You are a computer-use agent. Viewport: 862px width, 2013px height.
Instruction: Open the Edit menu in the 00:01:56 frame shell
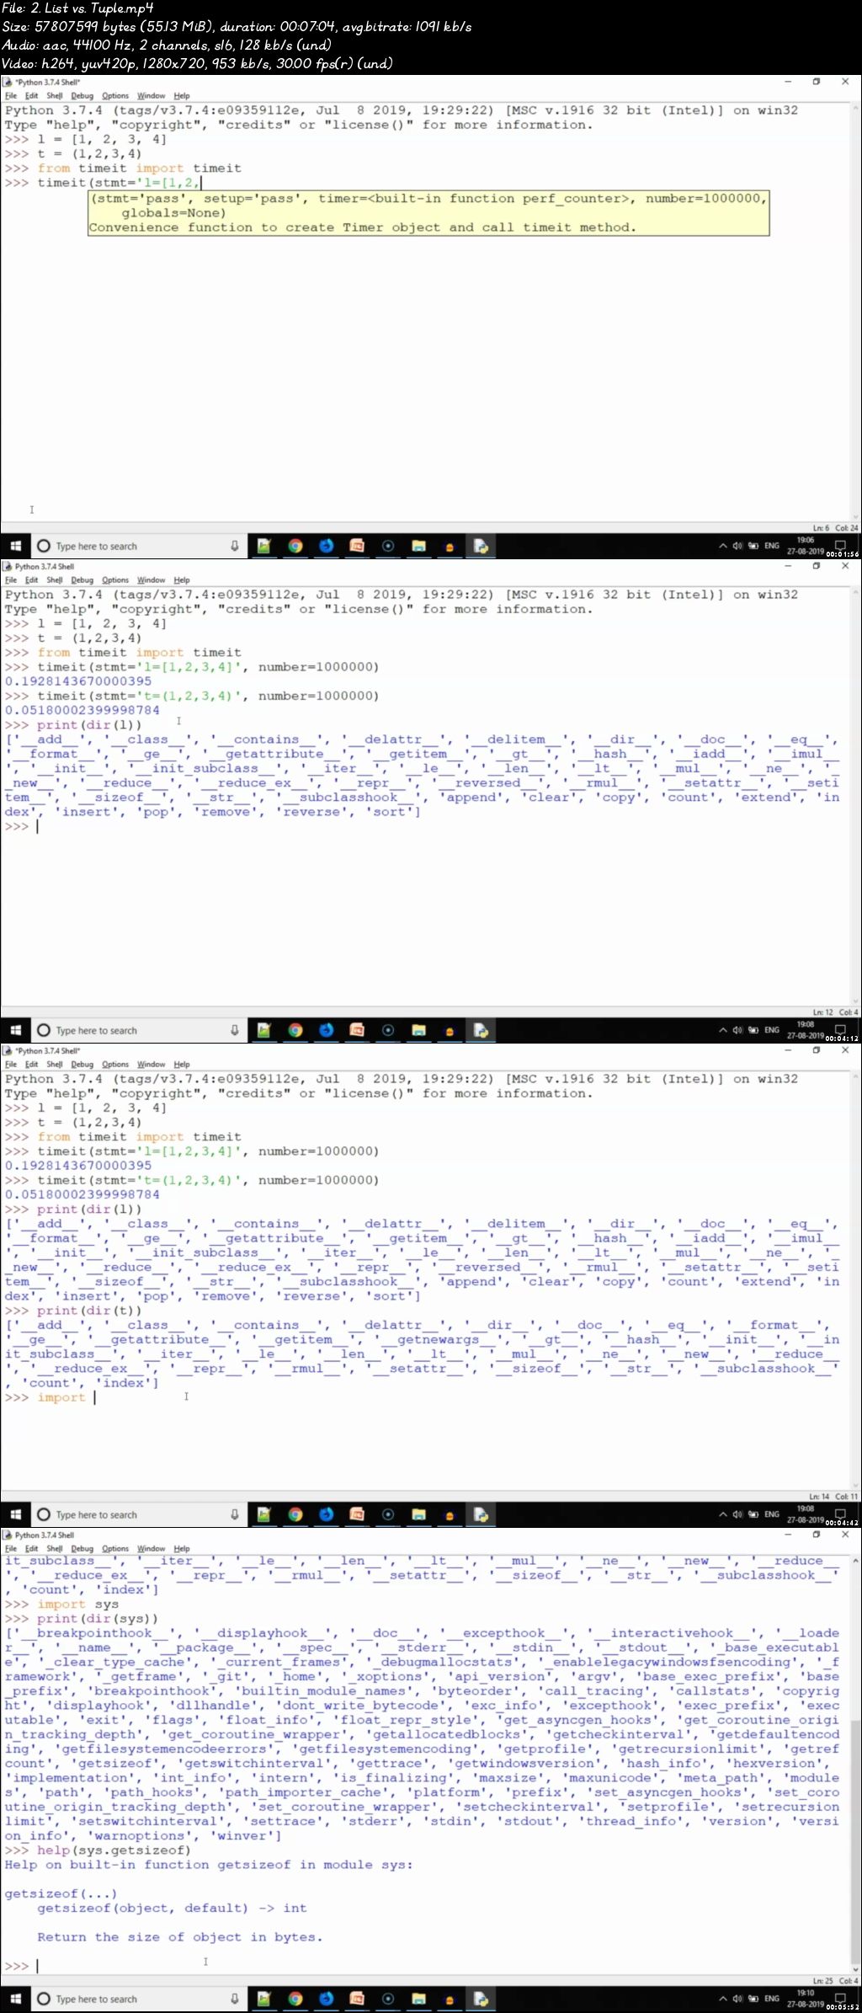tap(31, 96)
